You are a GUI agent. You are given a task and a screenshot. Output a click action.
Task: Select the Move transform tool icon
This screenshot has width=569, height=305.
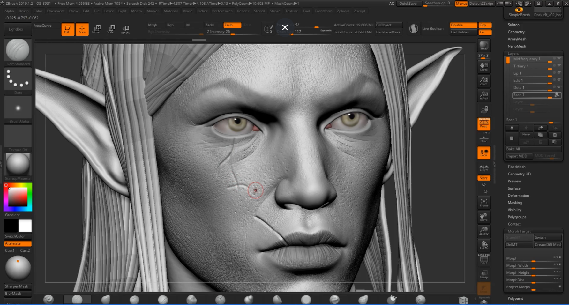tap(96, 29)
